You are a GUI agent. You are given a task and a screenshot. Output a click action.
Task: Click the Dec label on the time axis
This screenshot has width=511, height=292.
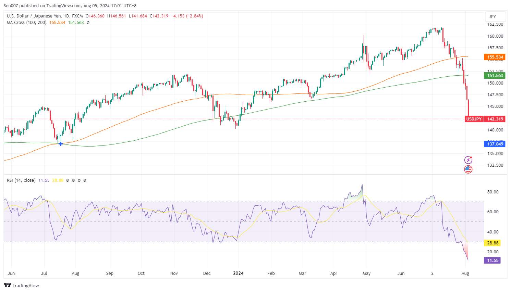pos(207,274)
